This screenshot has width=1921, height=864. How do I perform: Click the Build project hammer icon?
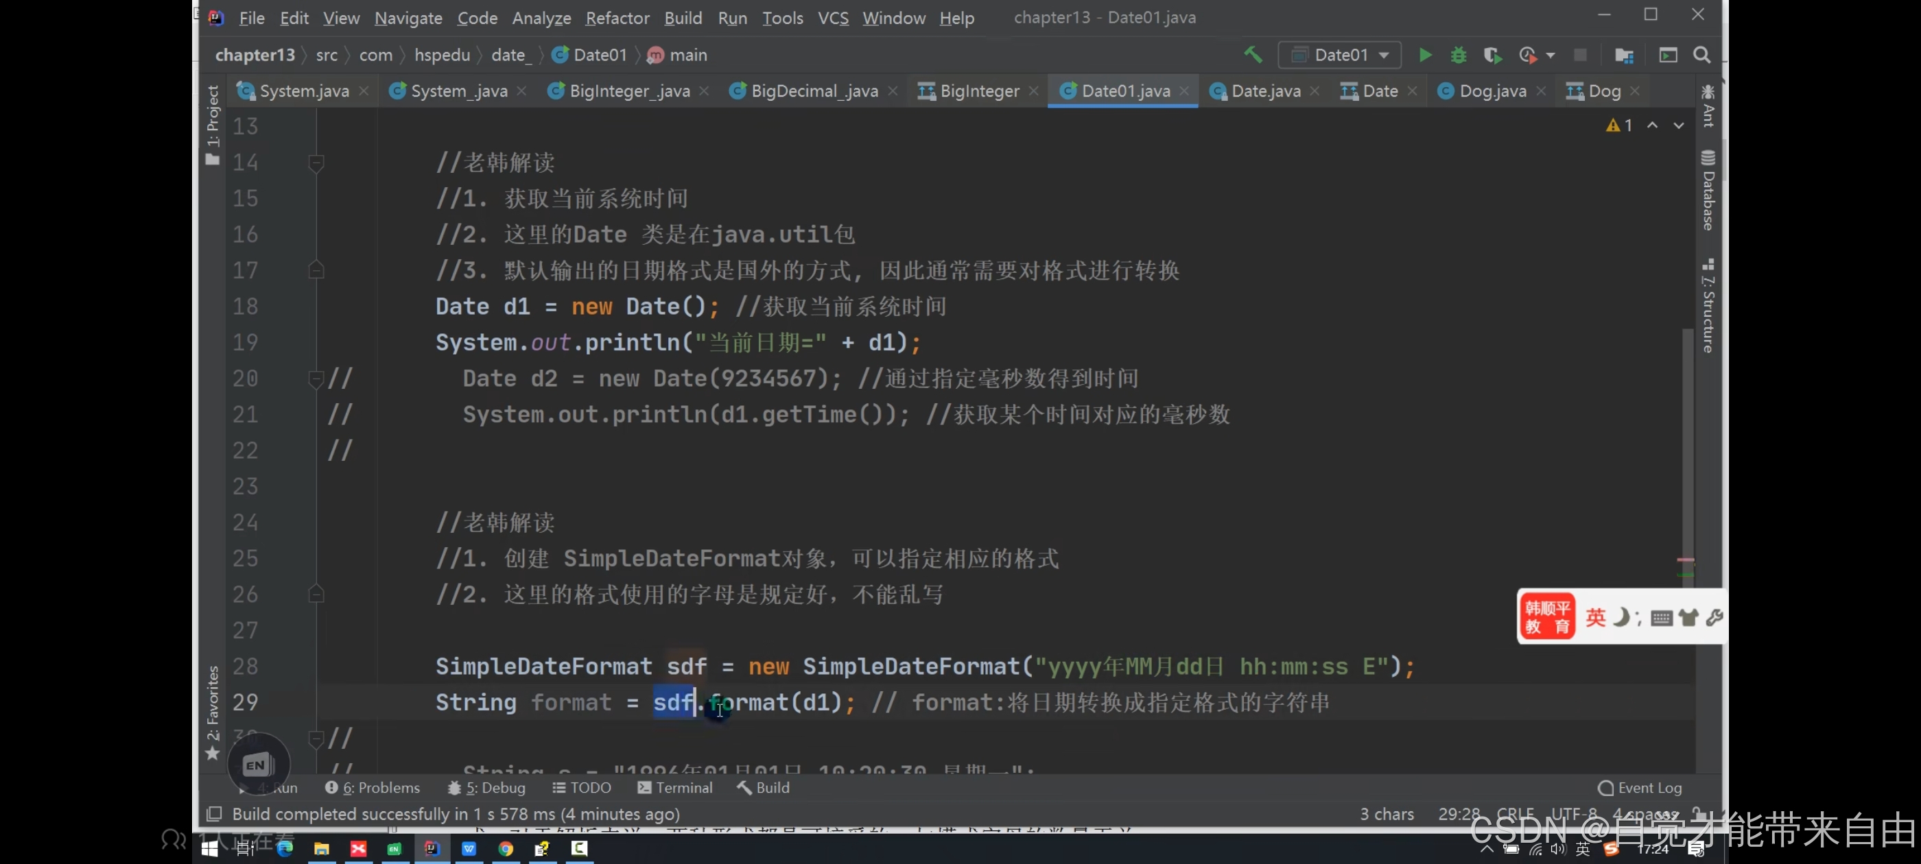click(x=1253, y=55)
